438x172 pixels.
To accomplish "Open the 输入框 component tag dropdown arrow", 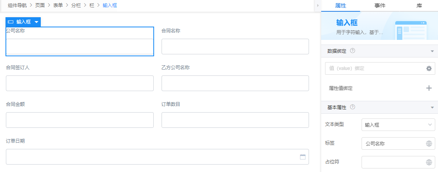I will tap(36, 22).
